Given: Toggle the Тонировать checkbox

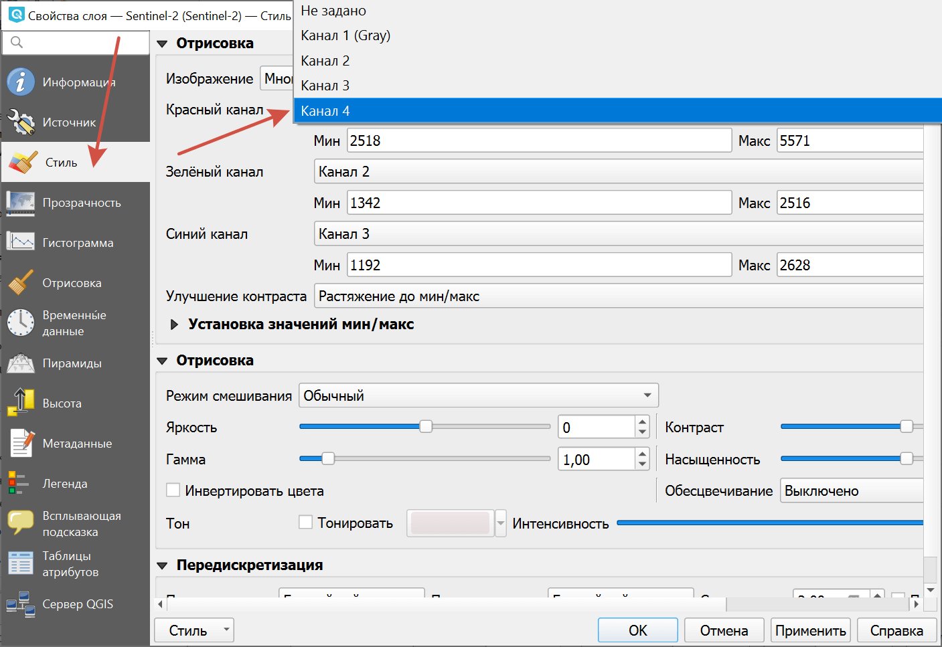Looking at the screenshot, I should click(x=306, y=523).
